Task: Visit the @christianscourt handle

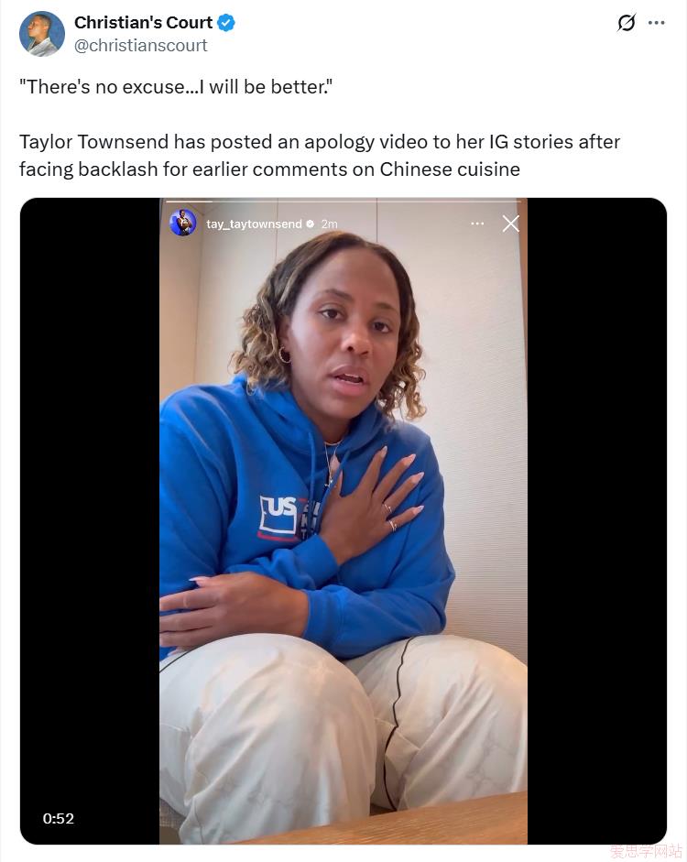Action: tap(141, 46)
